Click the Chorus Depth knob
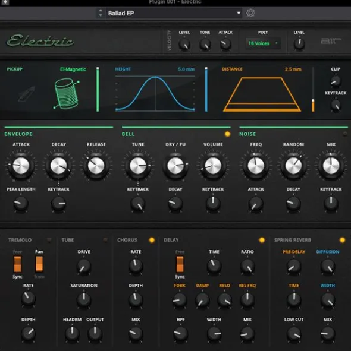The height and width of the screenshot is (351, 351). tap(136, 300)
